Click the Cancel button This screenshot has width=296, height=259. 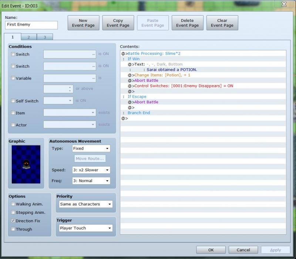pyautogui.click(x=243, y=250)
